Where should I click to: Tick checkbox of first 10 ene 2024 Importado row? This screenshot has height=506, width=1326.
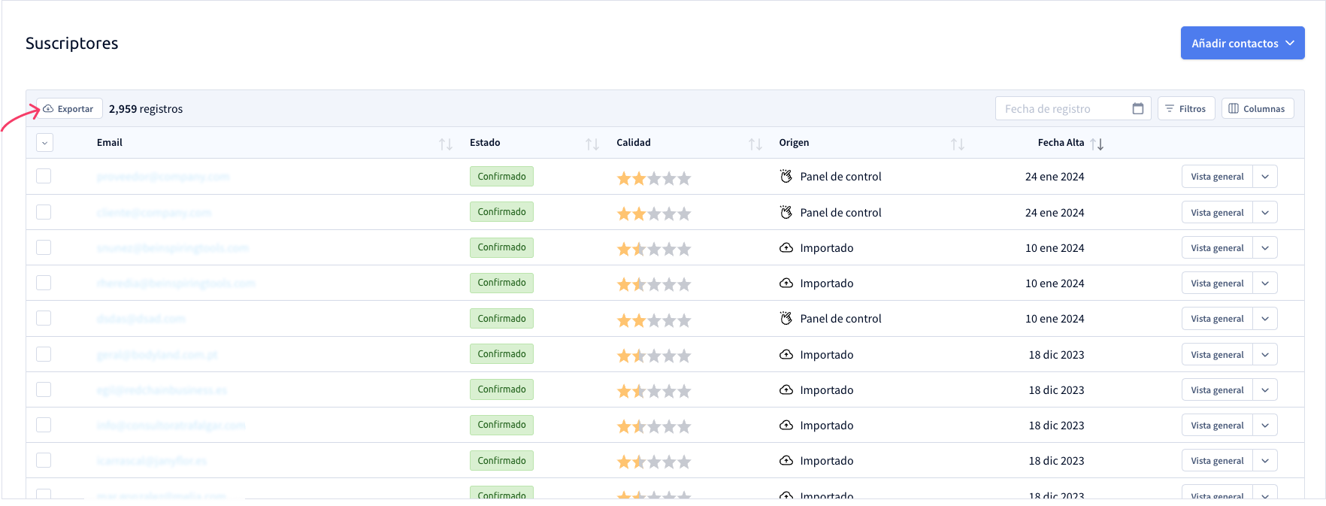point(44,247)
